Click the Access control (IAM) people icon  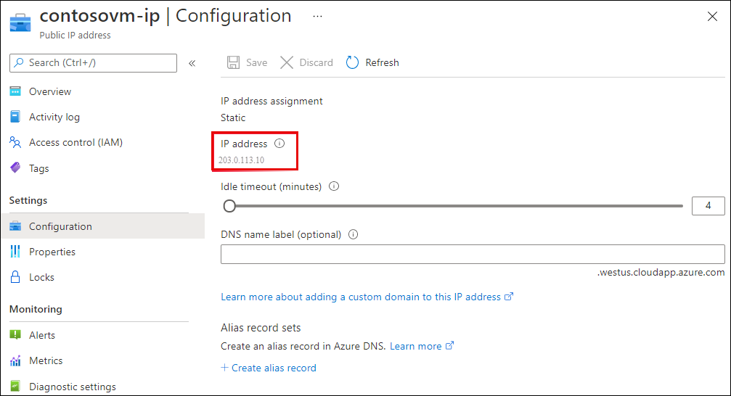point(15,142)
